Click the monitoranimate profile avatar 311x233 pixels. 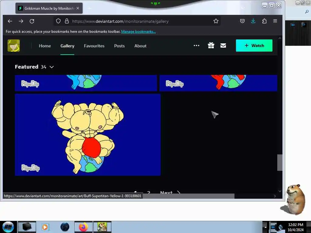point(14,46)
